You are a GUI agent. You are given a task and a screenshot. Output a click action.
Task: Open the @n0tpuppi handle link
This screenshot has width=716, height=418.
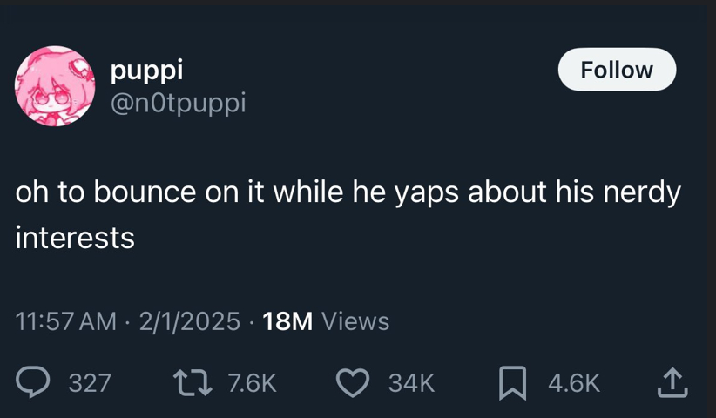[x=179, y=103]
